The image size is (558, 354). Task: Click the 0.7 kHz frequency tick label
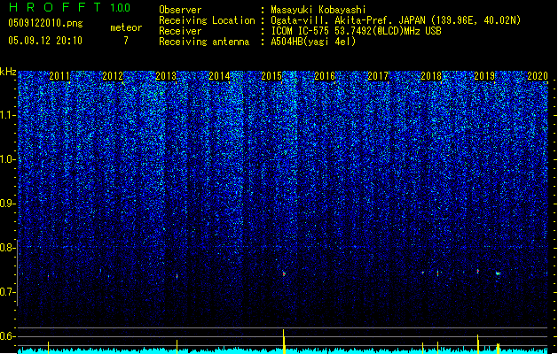tap(8, 292)
